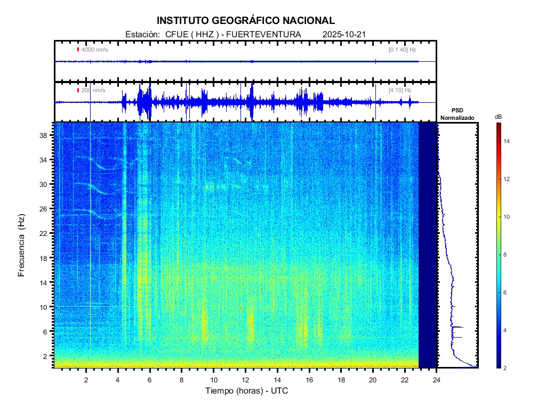This screenshot has width=546, height=409.
Task: Click the red 200 nm/s scale bar marker
Action: (78, 91)
